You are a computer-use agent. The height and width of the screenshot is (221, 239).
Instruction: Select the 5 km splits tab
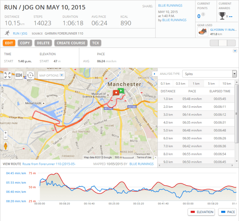tap(211, 84)
